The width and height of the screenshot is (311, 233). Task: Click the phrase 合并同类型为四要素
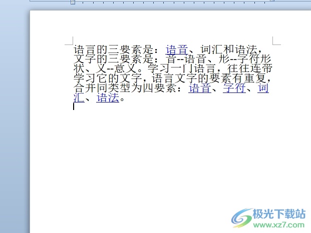125,88
